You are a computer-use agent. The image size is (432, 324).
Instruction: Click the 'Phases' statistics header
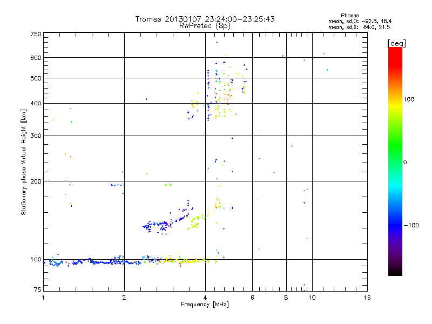click(349, 16)
